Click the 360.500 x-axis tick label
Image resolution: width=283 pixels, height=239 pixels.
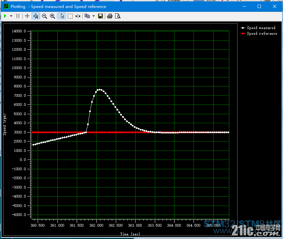[x=37, y=225]
